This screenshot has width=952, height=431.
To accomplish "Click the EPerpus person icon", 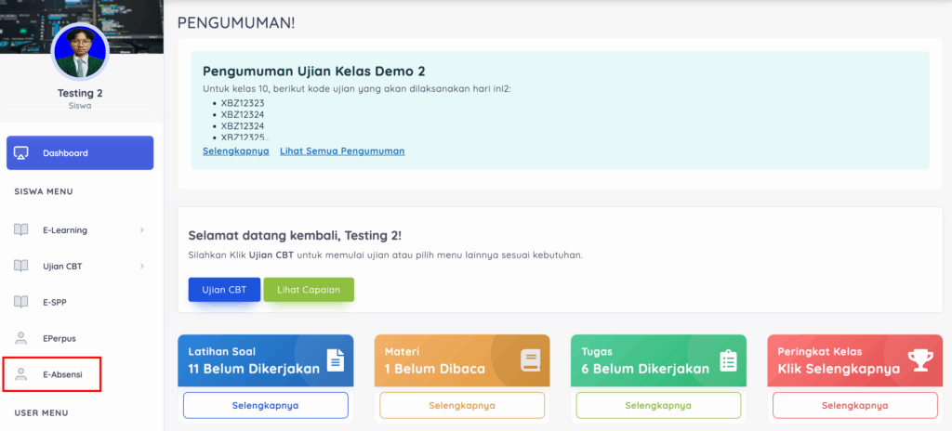I will 21,338.
